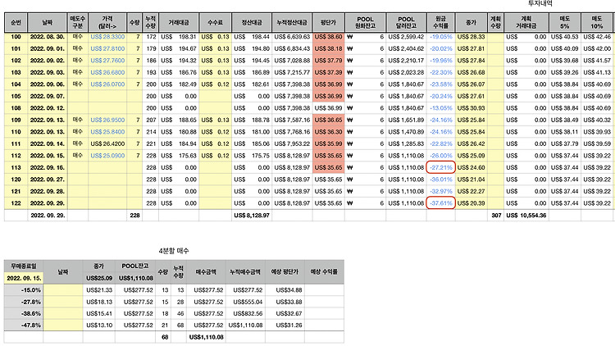
Task: Select the 매도수 구분 column header
Action: click(x=78, y=22)
